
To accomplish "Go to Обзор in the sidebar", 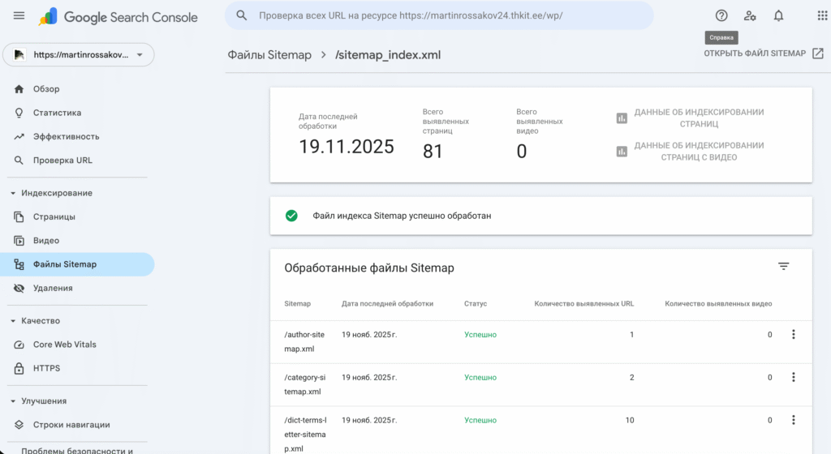I will (x=46, y=89).
